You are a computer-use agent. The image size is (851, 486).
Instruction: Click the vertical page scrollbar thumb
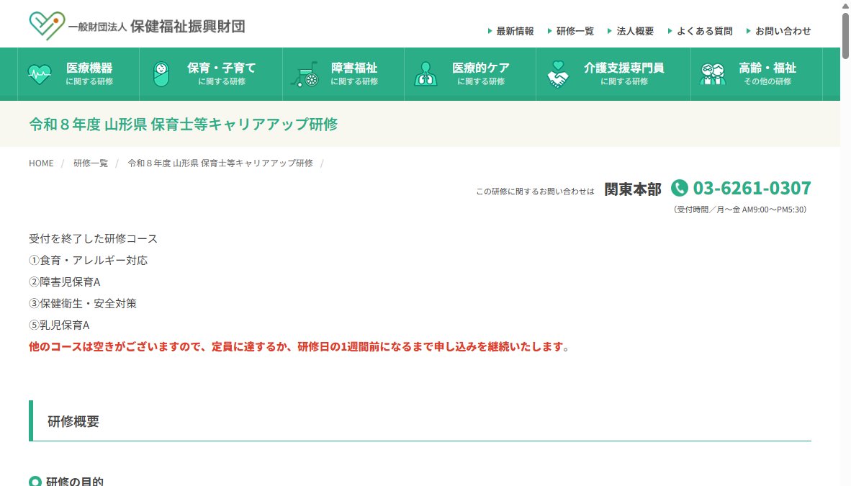coord(845,35)
